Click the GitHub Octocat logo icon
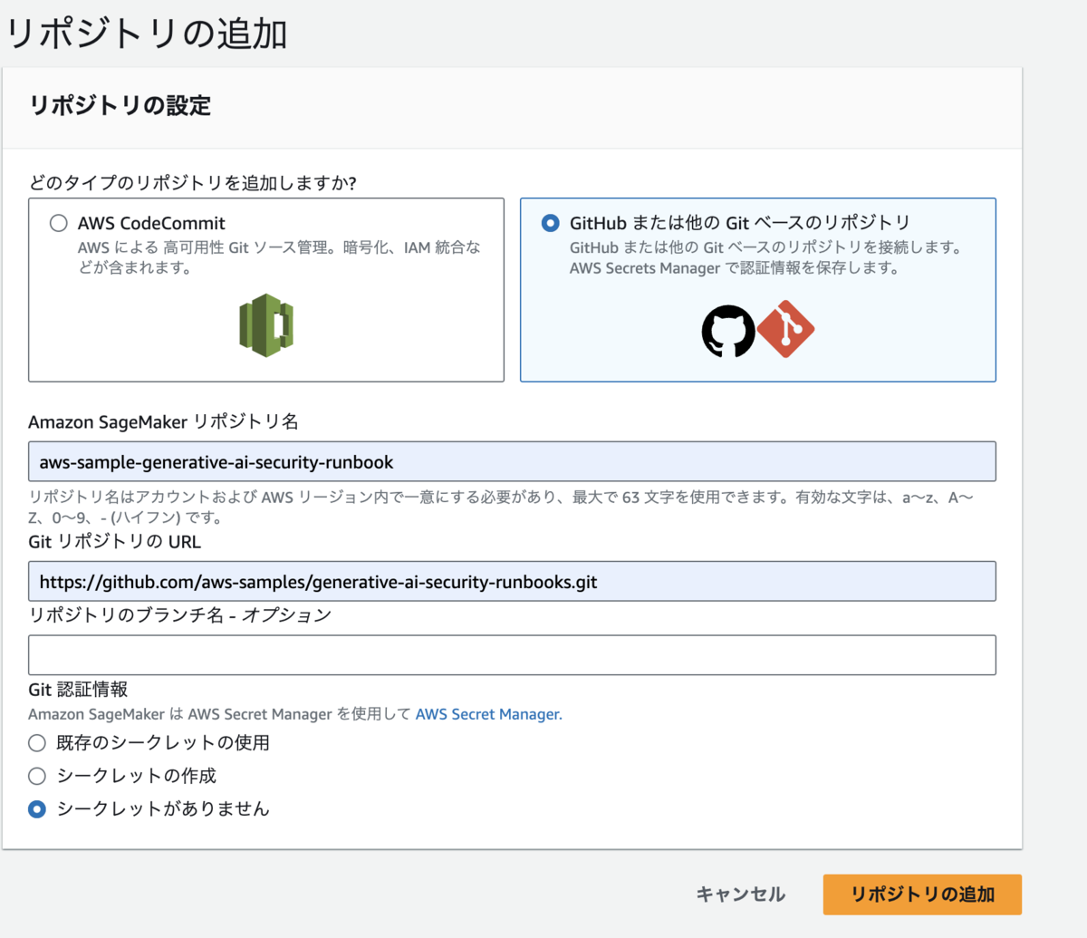Image resolution: width=1087 pixels, height=938 pixels. pos(728,331)
